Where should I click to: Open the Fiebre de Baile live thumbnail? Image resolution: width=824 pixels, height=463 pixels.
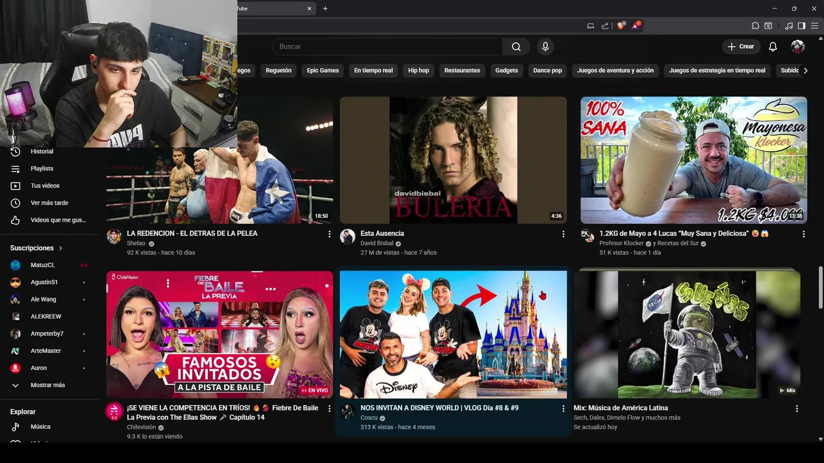(x=220, y=334)
